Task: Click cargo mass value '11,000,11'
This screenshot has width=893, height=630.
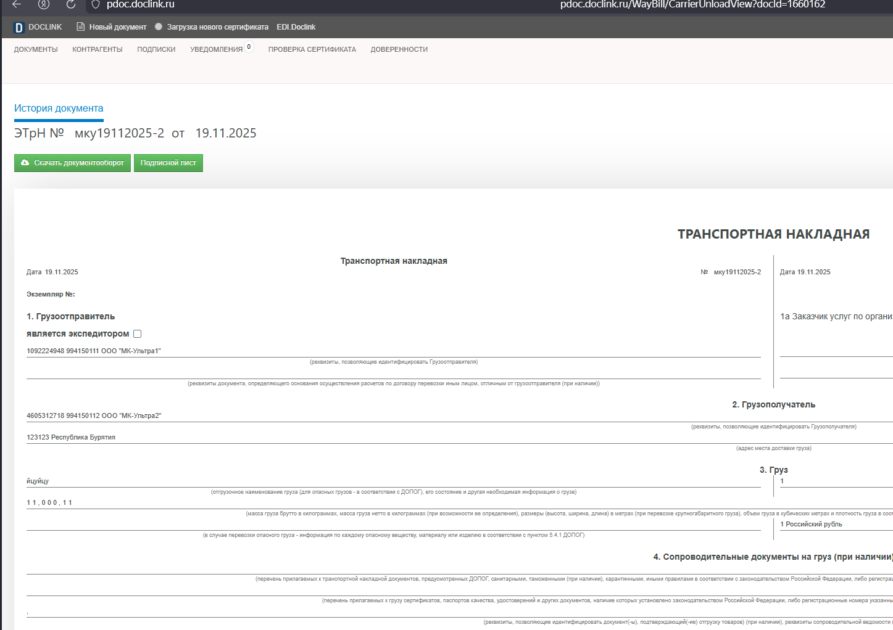Action: pos(49,502)
